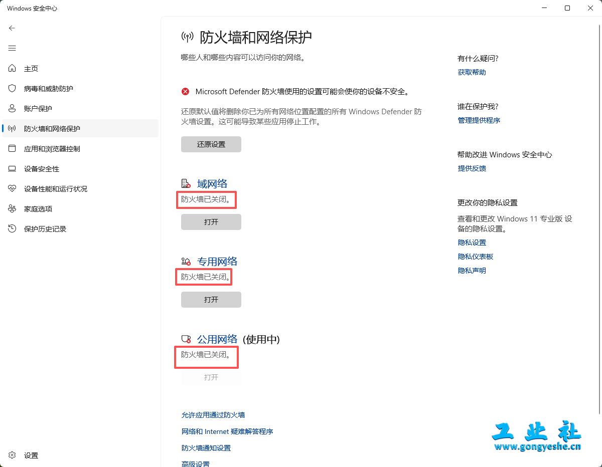
Task: Click the account protection person icon
Action: 13,108
